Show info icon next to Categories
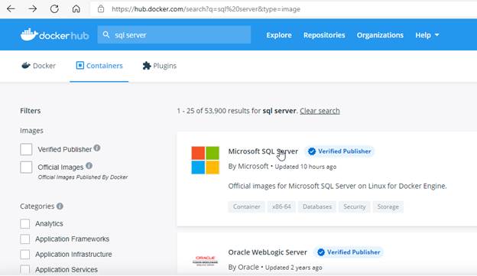The width and height of the screenshot is (477, 276). [60, 206]
